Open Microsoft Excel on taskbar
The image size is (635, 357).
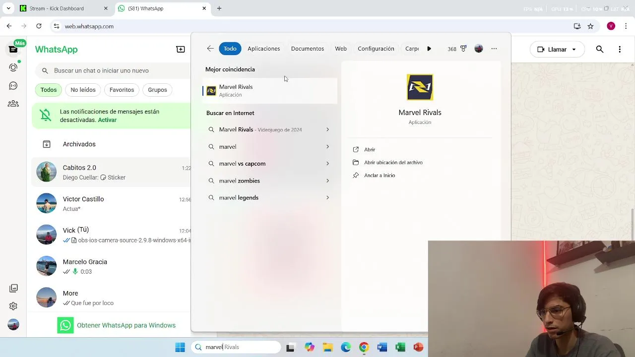pyautogui.click(x=400, y=347)
